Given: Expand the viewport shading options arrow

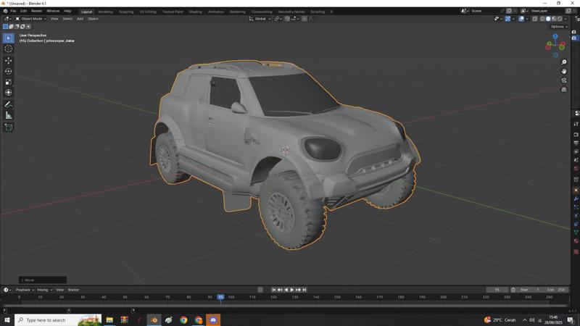Looking at the screenshot, I should (x=565, y=19).
